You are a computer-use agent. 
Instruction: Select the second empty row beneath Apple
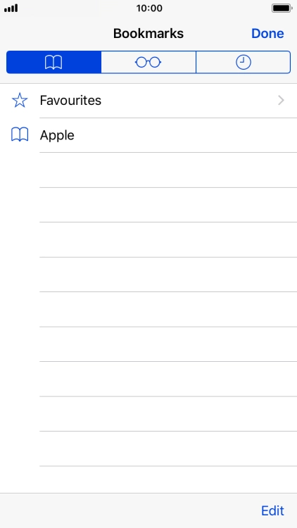148,205
